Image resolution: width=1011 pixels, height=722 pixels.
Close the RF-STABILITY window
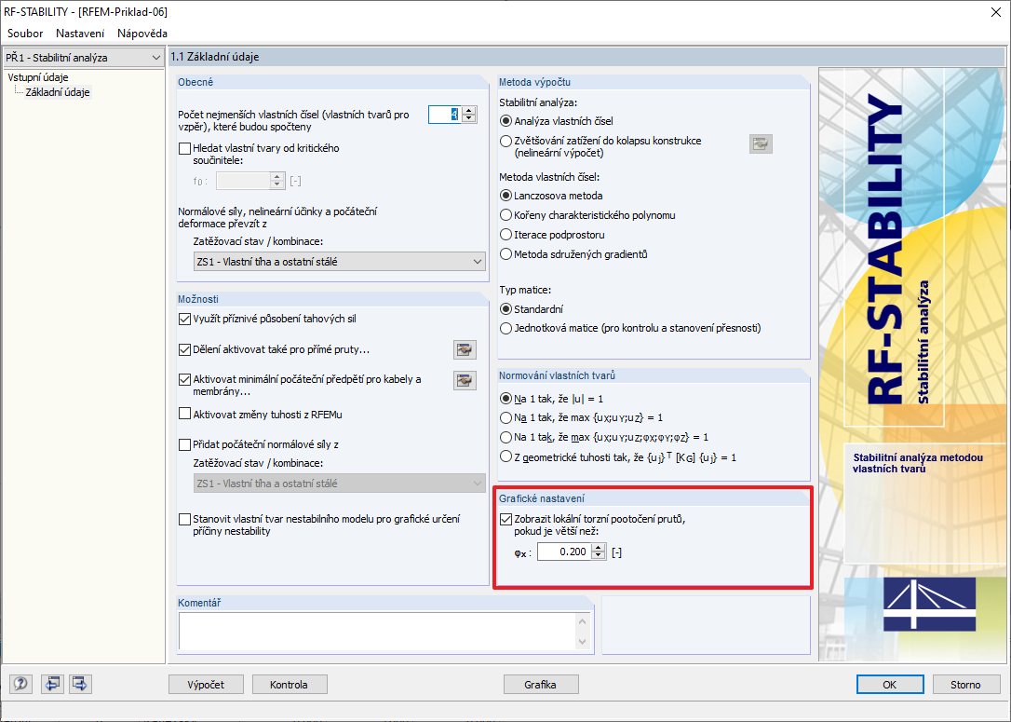(995, 12)
